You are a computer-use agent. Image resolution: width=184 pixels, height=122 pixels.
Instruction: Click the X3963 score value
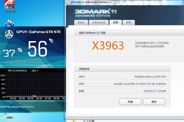pos(108,45)
